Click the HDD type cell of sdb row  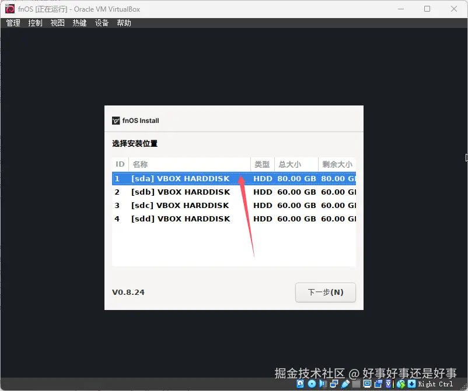pos(263,192)
